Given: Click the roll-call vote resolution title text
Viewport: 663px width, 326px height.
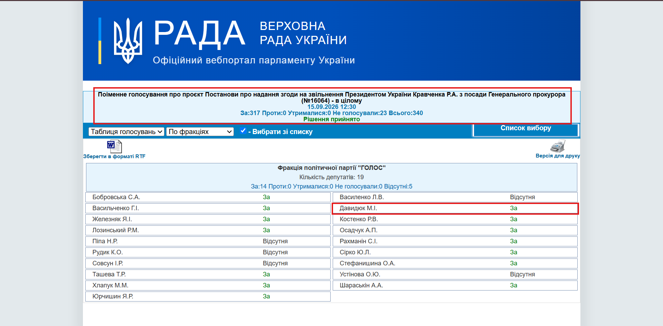Looking at the screenshot, I should coord(332,98).
